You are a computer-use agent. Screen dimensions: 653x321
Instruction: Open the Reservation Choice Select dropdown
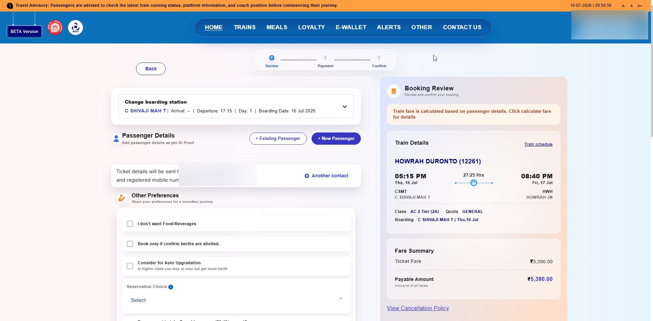coord(236,300)
